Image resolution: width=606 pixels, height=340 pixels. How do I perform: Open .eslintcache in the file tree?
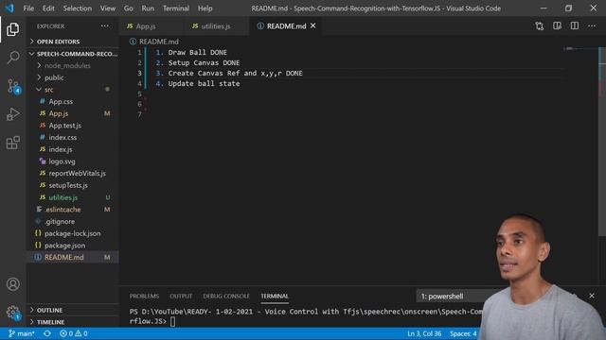tap(62, 210)
